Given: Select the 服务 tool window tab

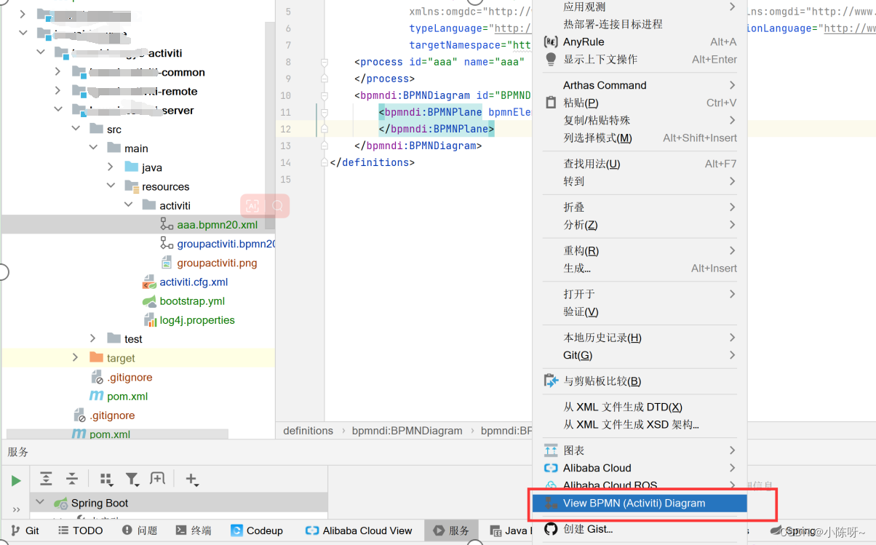Looking at the screenshot, I should tap(451, 530).
